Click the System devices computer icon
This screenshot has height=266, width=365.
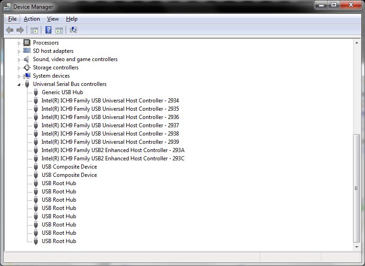[27, 76]
